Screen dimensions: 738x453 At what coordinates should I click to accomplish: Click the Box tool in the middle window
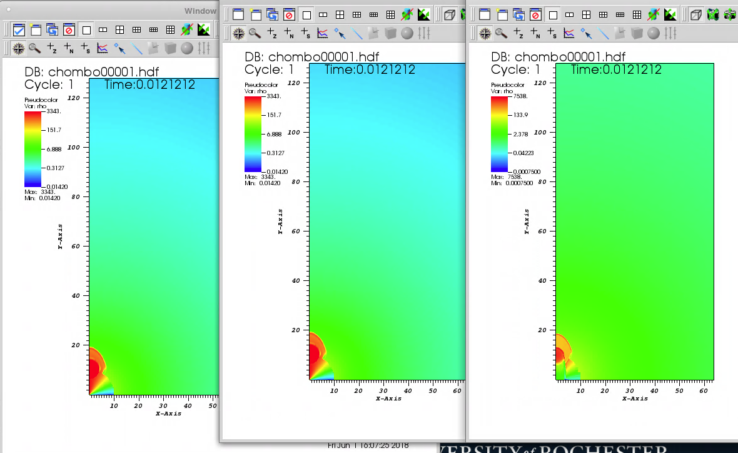tap(390, 33)
